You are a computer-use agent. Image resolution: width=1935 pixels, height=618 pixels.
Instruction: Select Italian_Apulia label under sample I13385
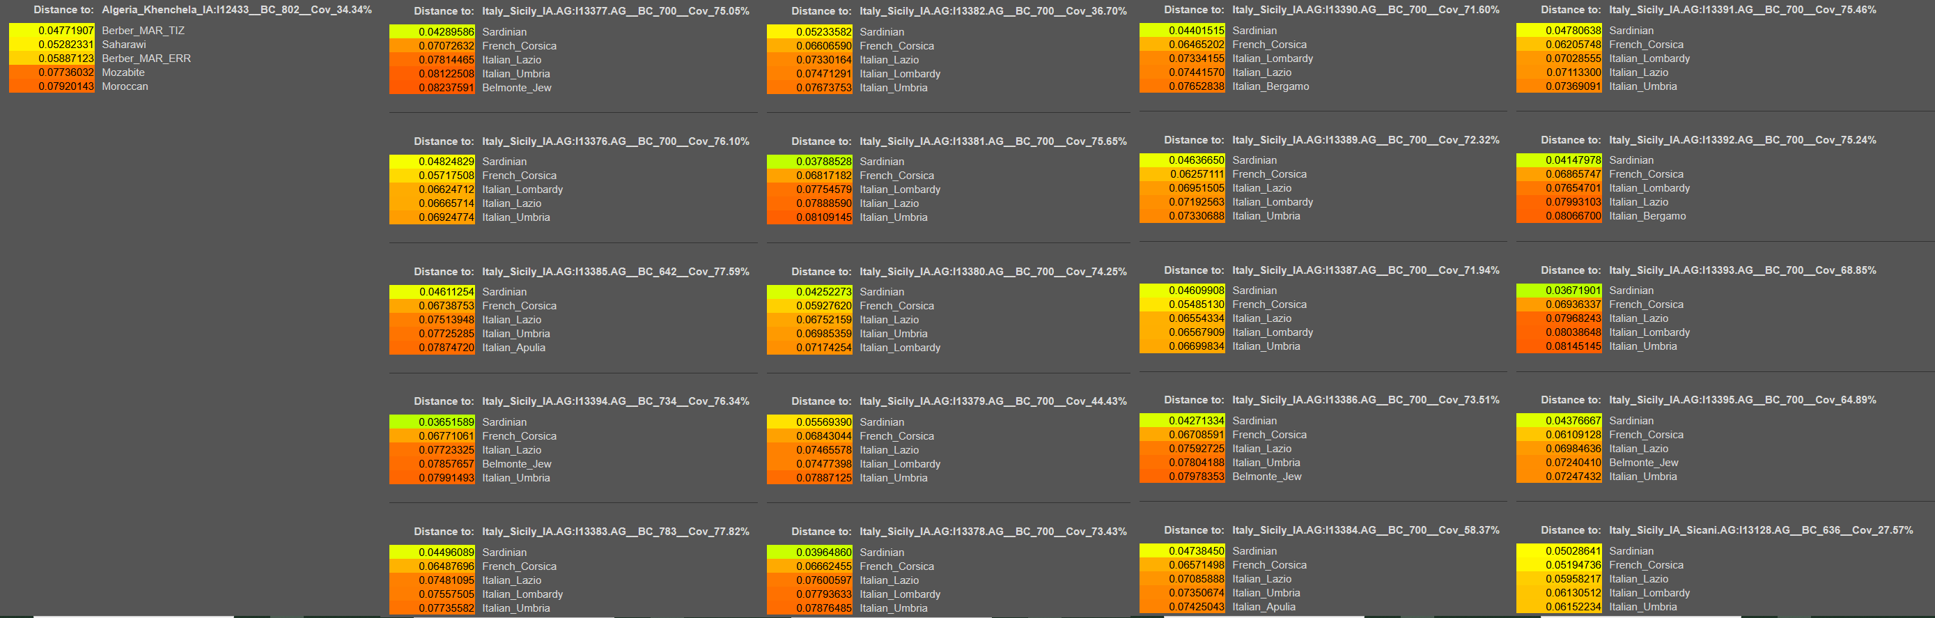click(514, 348)
